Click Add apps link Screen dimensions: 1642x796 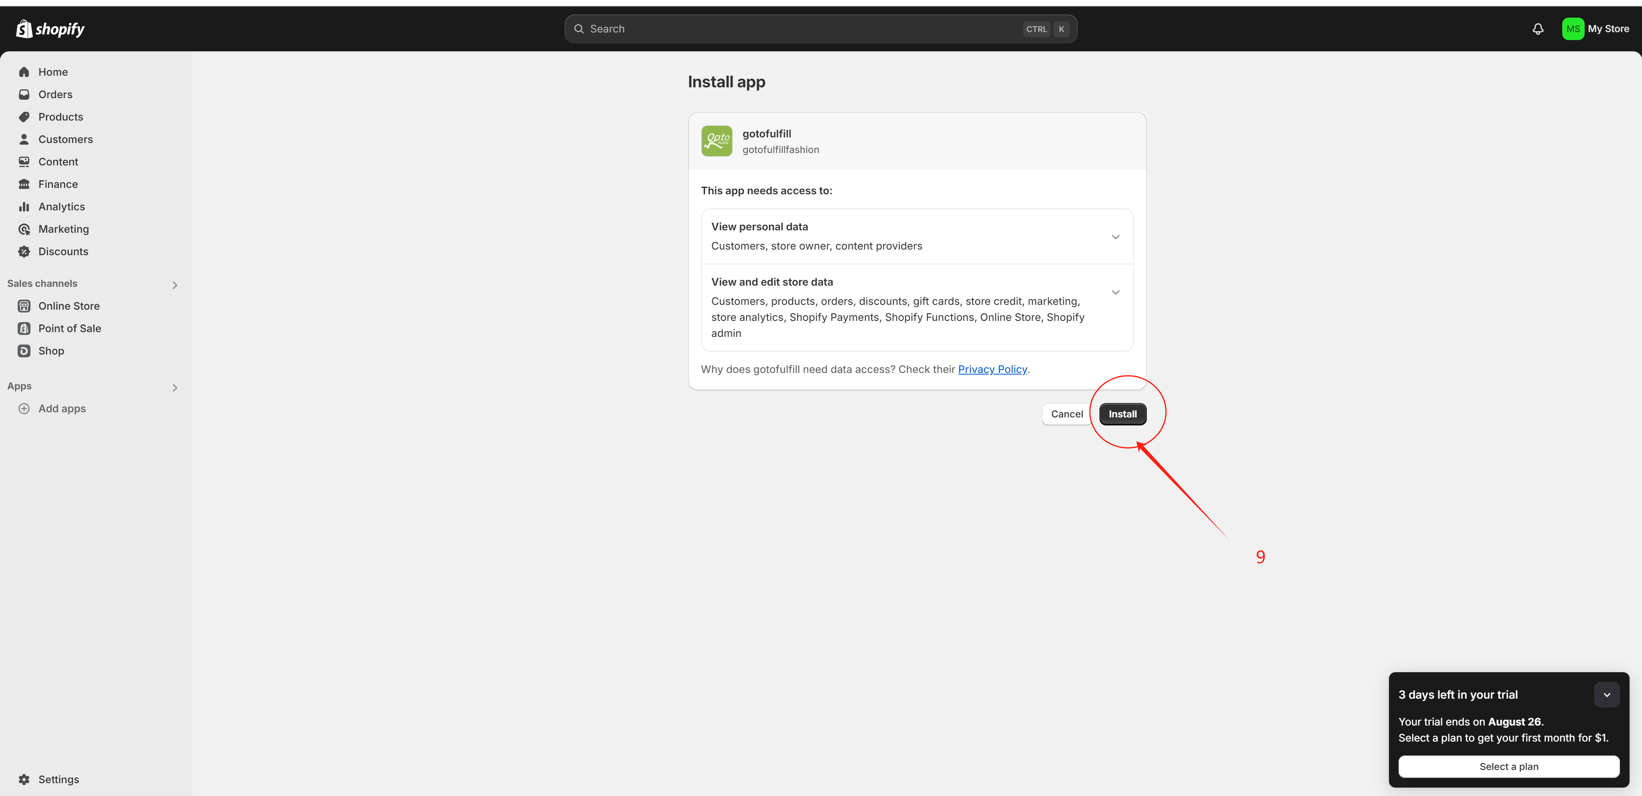[x=62, y=409]
